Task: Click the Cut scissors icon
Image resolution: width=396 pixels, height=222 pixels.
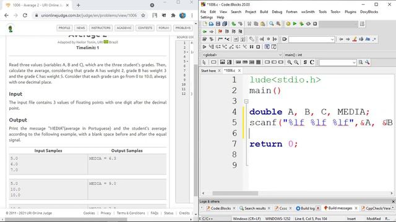Action: pos(249,23)
